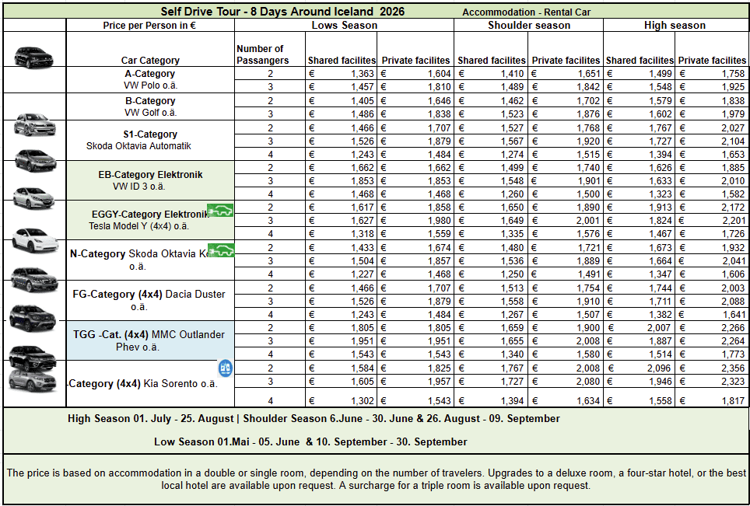Click the 'EB-Category Elektronik' green cell
Screen dimensions: 750x506
click(150, 180)
